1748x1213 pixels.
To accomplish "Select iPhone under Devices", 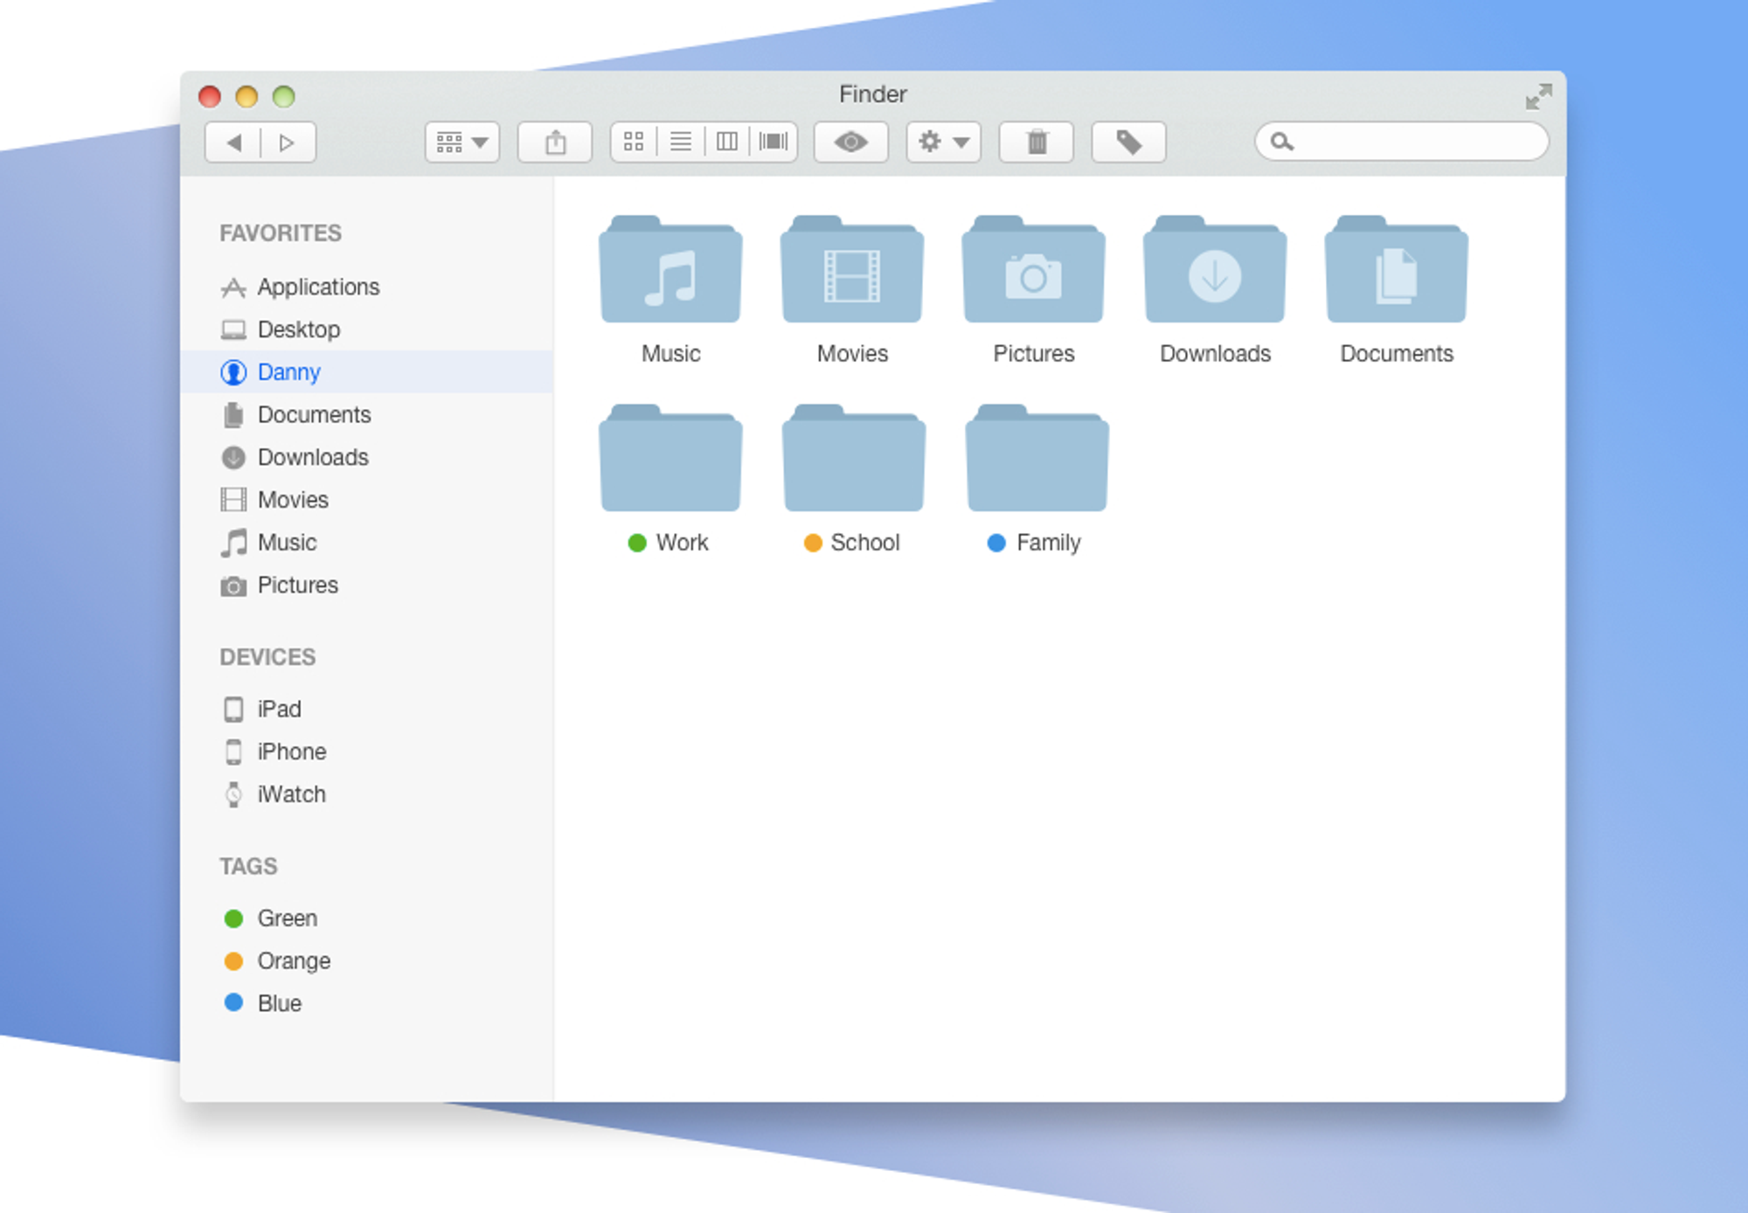I will pyautogui.click(x=291, y=752).
